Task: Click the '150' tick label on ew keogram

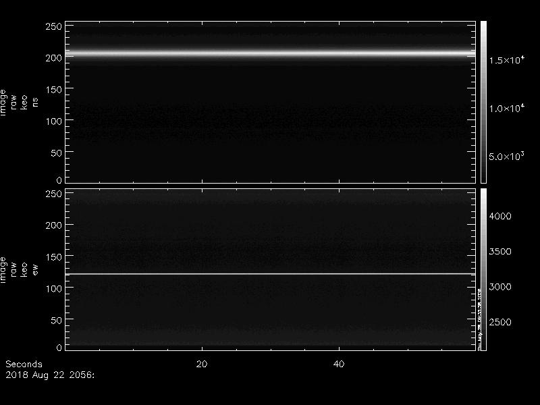Action: (x=54, y=257)
